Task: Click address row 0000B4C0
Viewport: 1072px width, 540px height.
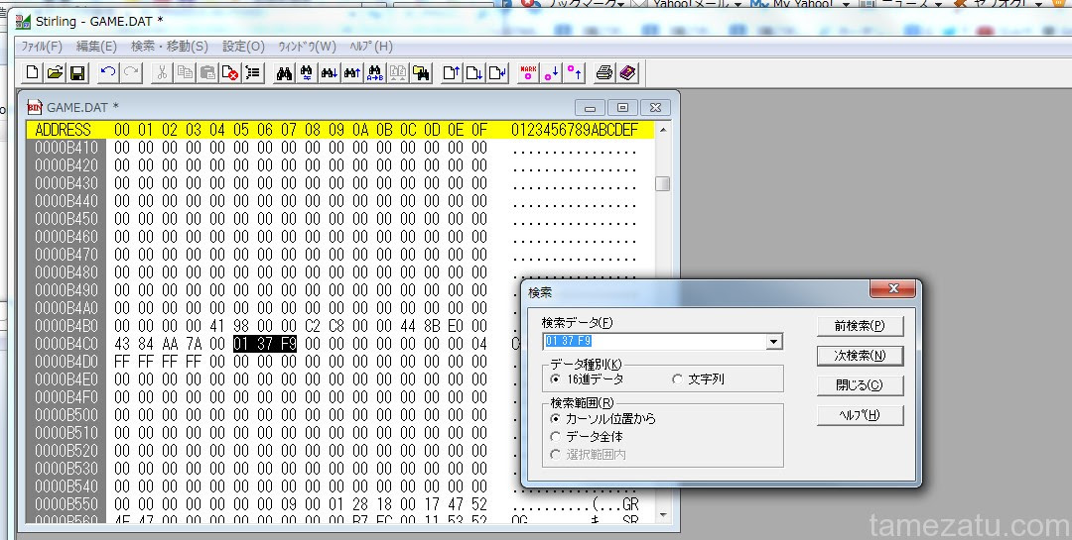Action: pos(67,344)
